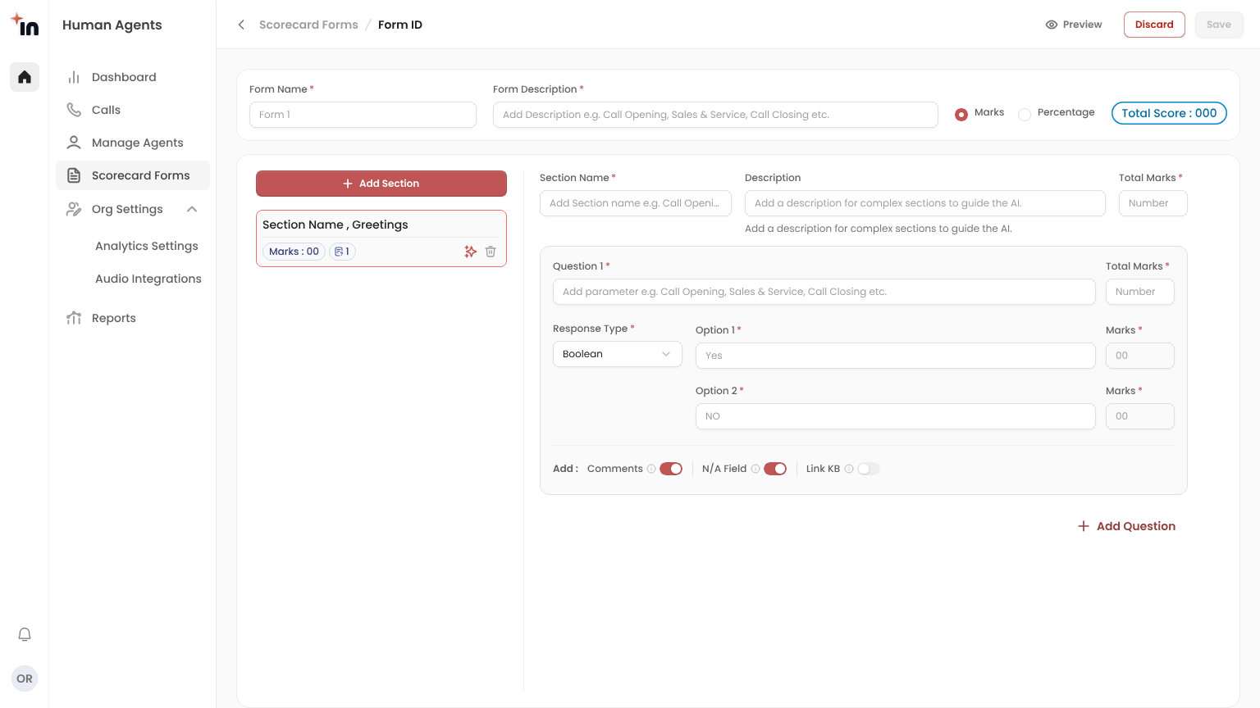
Task: Open Dashboard in the sidebar
Action: 133,77
